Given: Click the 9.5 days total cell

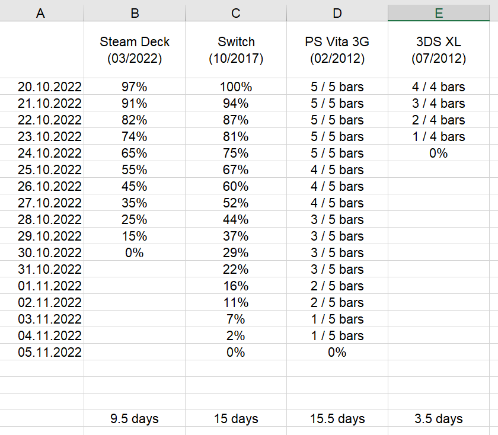Looking at the screenshot, I should pyautogui.click(x=135, y=418).
